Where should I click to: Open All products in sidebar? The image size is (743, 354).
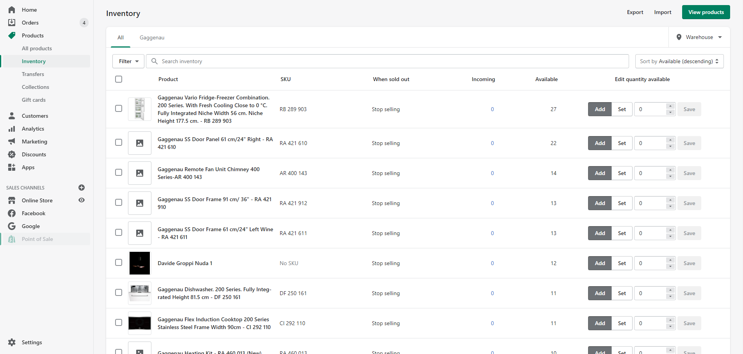(37, 48)
